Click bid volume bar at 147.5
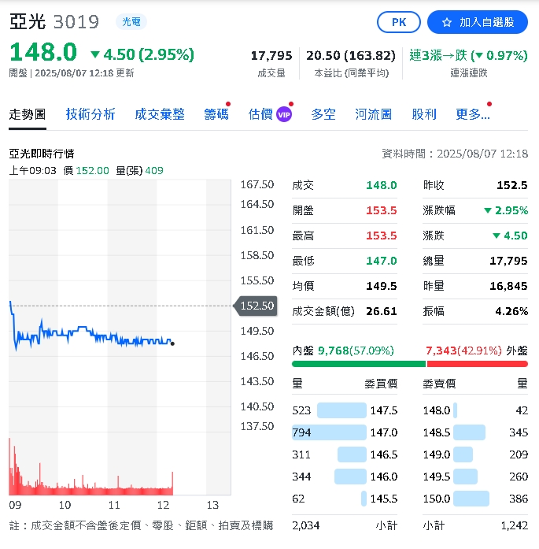Viewport: 539px width, 549px height. coord(341,410)
